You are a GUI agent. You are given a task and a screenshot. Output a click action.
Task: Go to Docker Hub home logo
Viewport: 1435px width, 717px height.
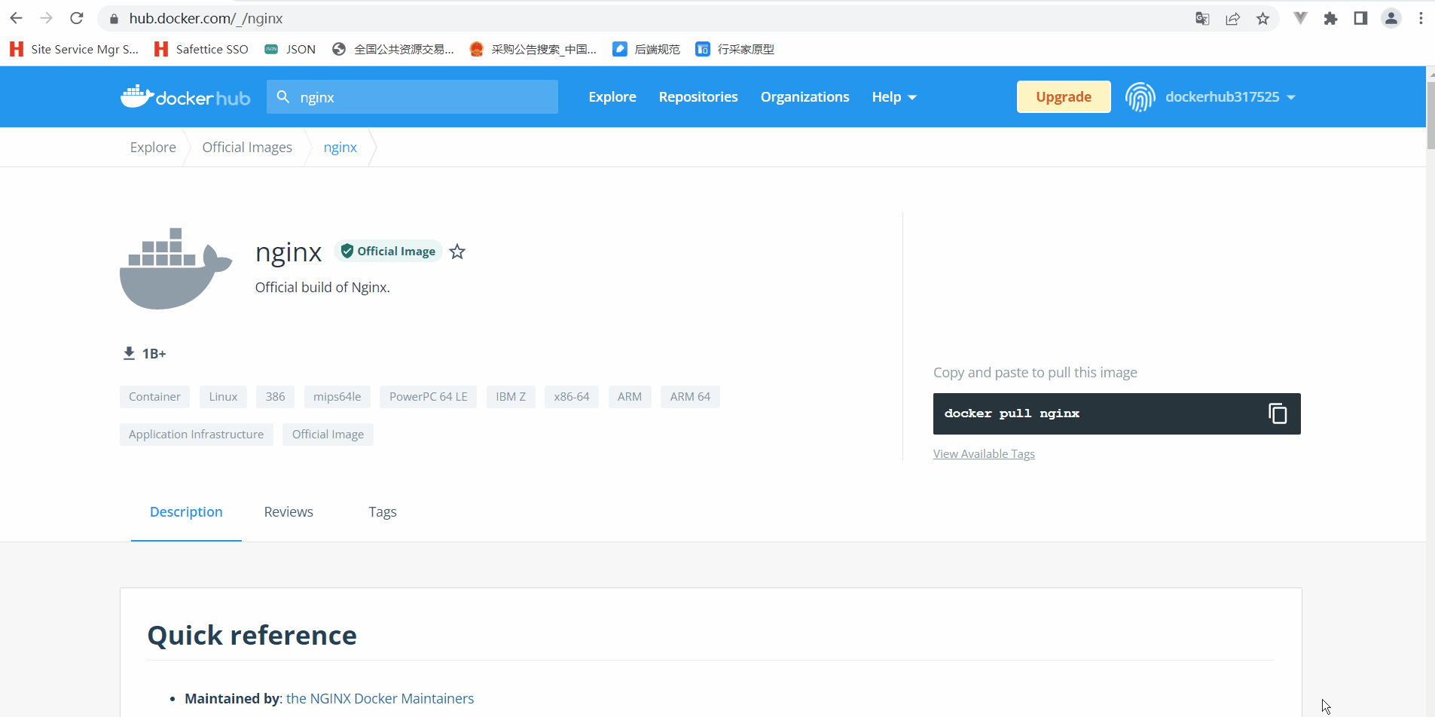[185, 97]
